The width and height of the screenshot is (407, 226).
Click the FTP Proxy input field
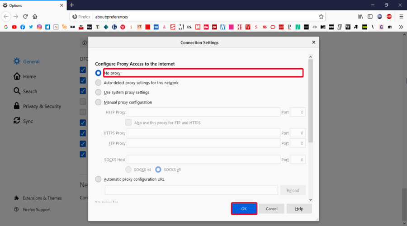[x=203, y=143]
